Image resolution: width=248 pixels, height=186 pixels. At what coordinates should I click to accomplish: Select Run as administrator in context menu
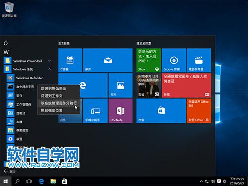59,103
